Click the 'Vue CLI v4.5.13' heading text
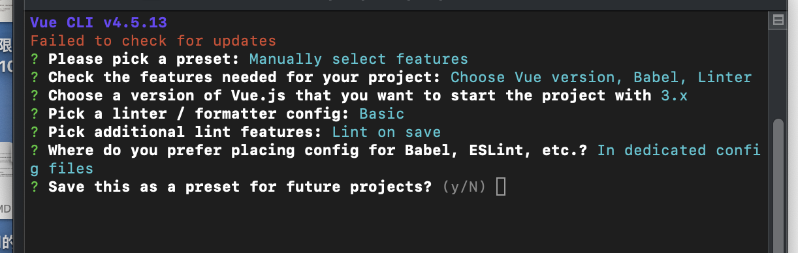The image size is (798, 253). coord(99,22)
